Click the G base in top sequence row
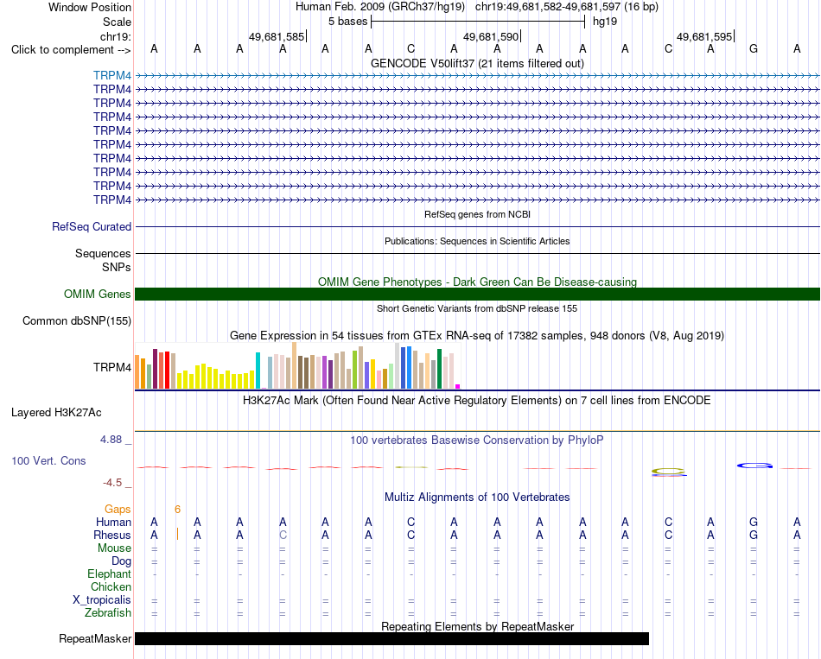Screen dimensions: 821x659 tap(754, 48)
